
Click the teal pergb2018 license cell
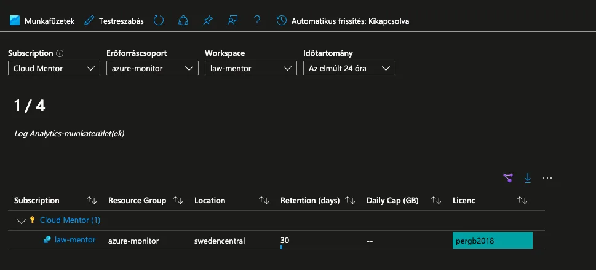click(492, 241)
